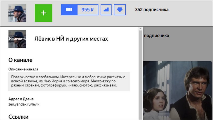The height and width of the screenshot is (120, 213).
Task: Open the 955 ₽ balance button
Action: coord(87,10)
